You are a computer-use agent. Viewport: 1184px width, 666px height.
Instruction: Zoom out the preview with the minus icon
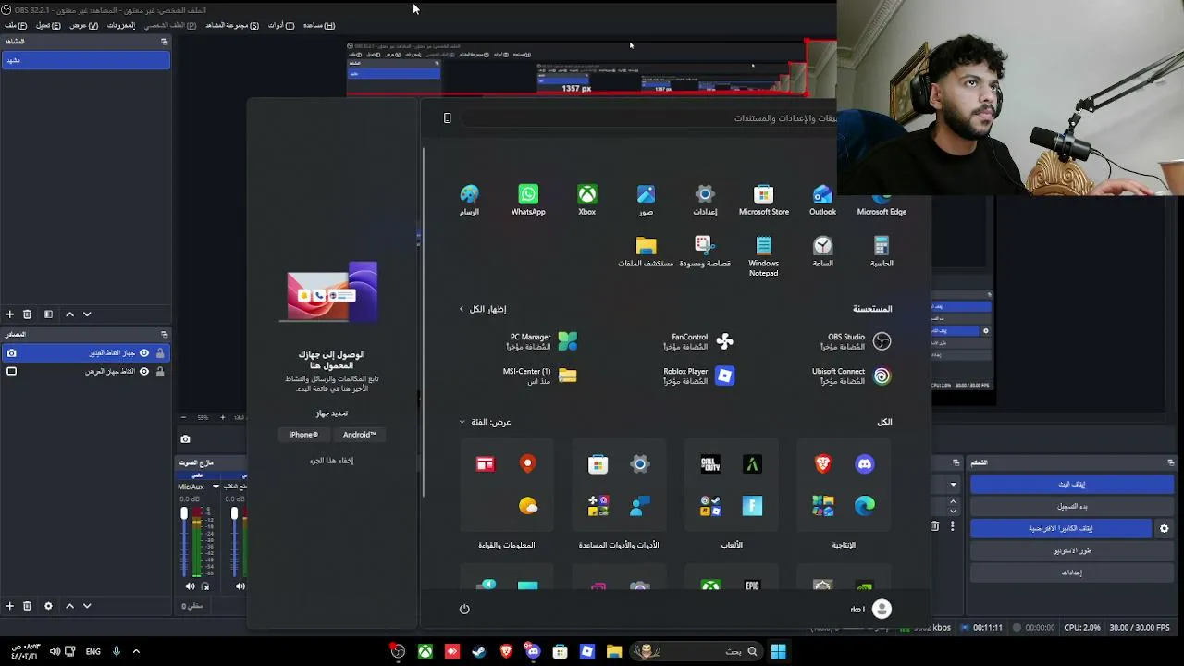click(x=183, y=417)
